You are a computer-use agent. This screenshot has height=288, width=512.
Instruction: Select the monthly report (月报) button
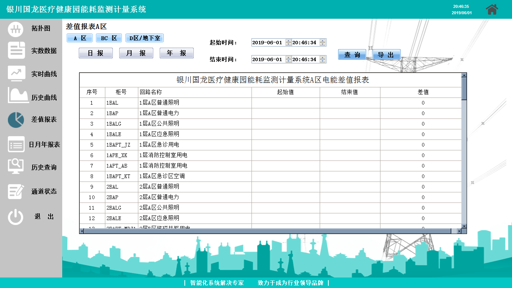point(136,53)
